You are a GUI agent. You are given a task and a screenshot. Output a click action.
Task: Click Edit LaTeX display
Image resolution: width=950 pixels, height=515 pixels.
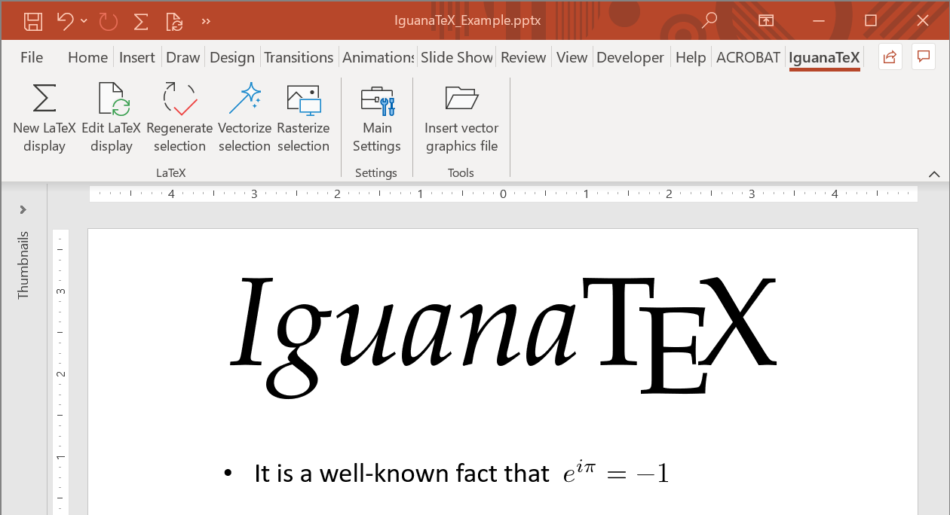coord(112,118)
